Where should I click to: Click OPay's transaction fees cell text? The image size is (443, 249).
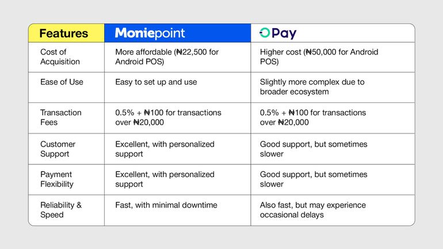[x=313, y=117]
